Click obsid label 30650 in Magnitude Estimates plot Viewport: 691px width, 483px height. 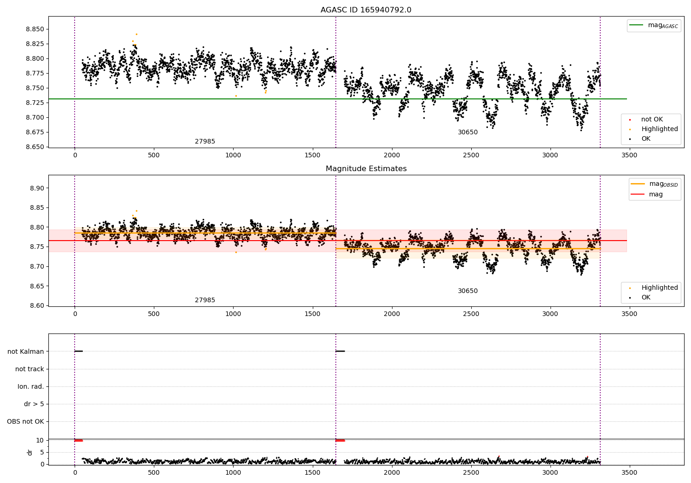[468, 291]
